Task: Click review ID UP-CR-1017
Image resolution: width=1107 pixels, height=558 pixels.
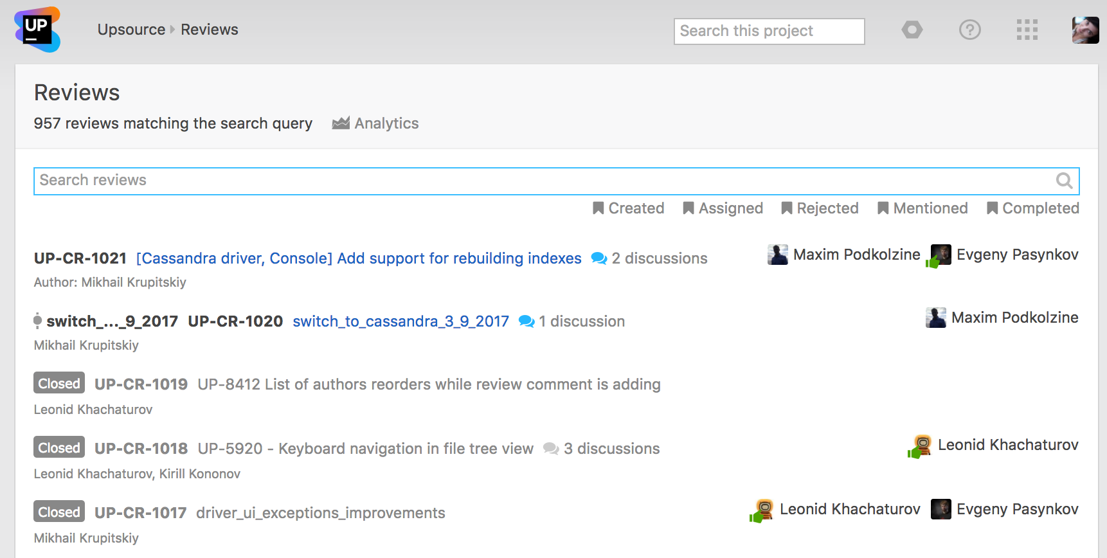Action: click(140, 513)
